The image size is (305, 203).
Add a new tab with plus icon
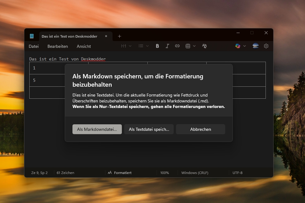(x=120, y=36)
